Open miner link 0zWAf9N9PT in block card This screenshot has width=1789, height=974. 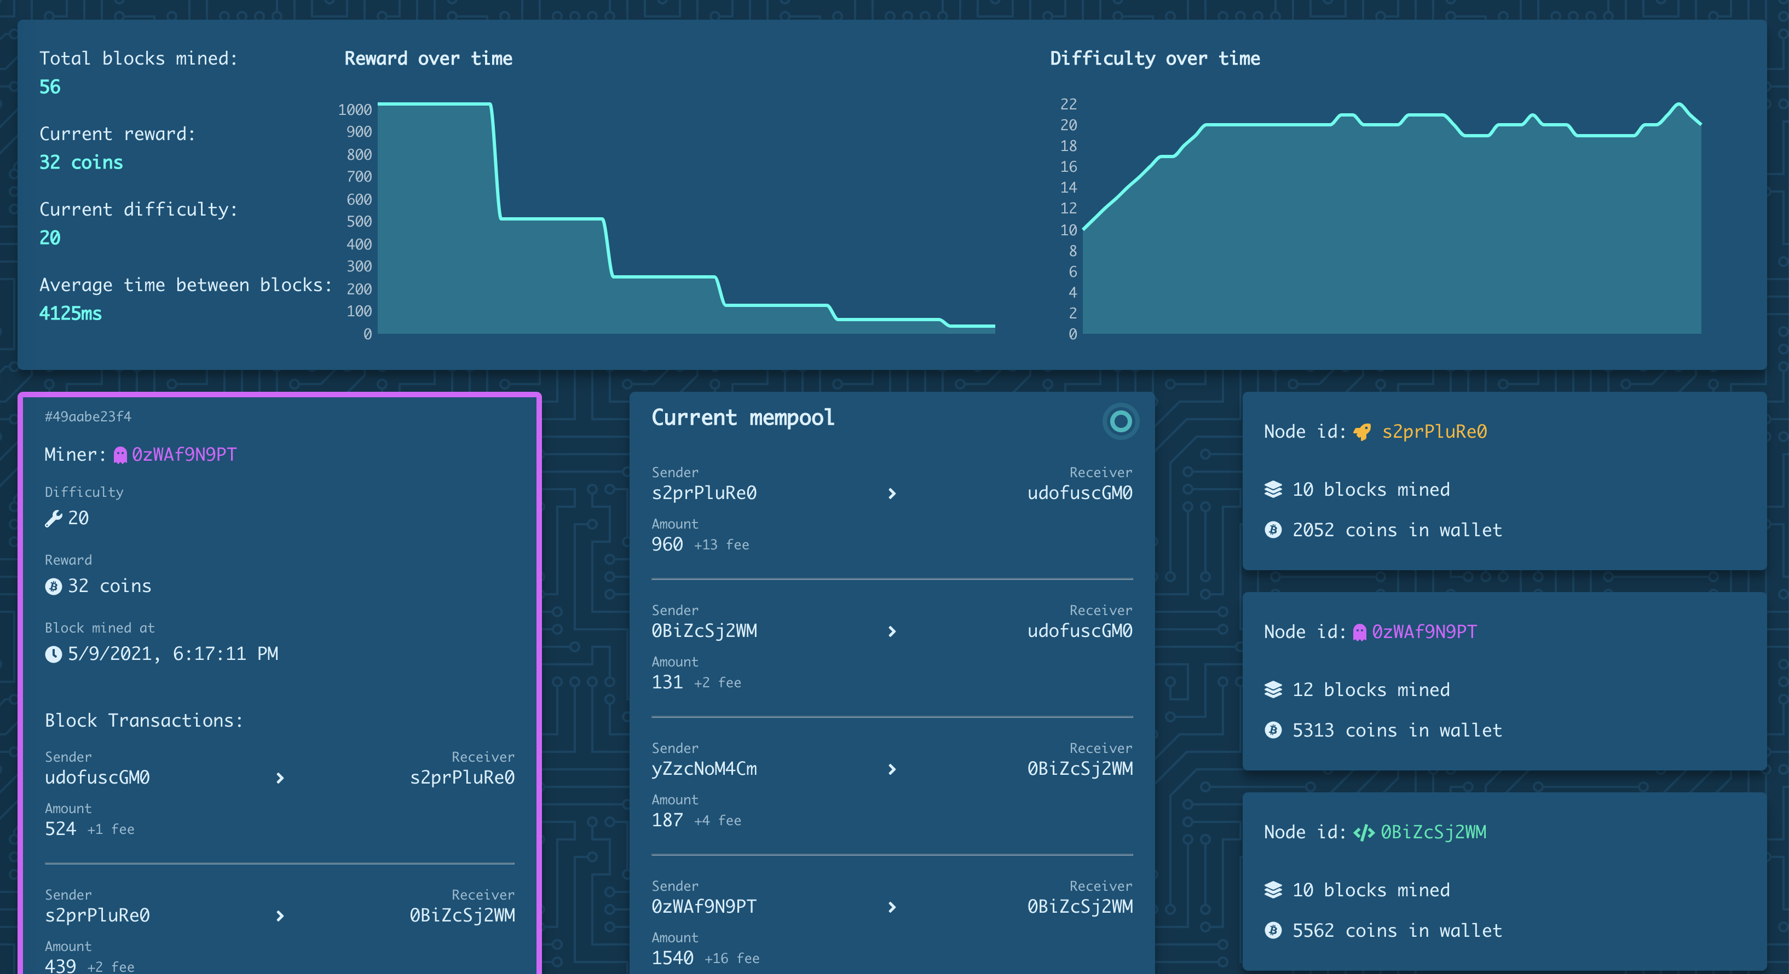(x=184, y=455)
